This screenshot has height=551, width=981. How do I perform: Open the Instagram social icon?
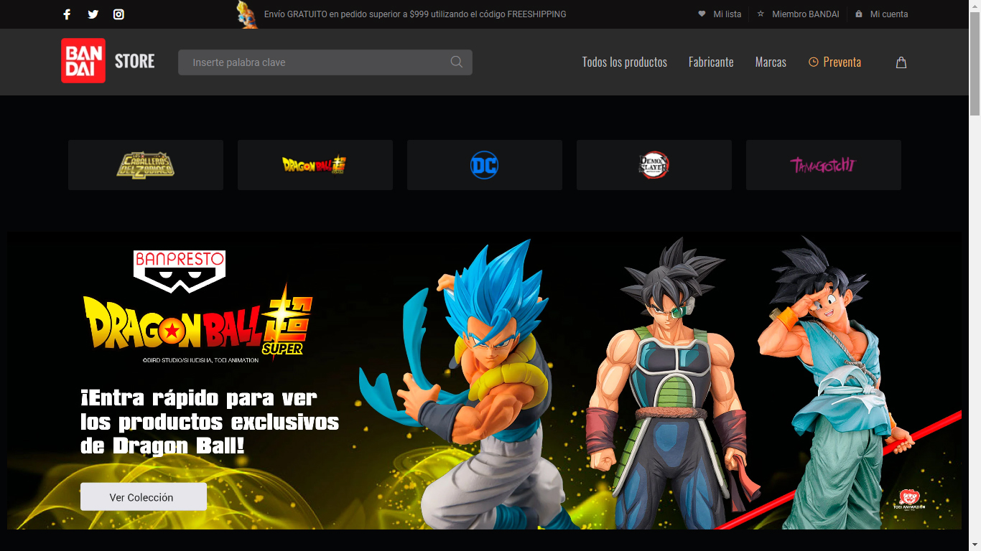click(118, 14)
